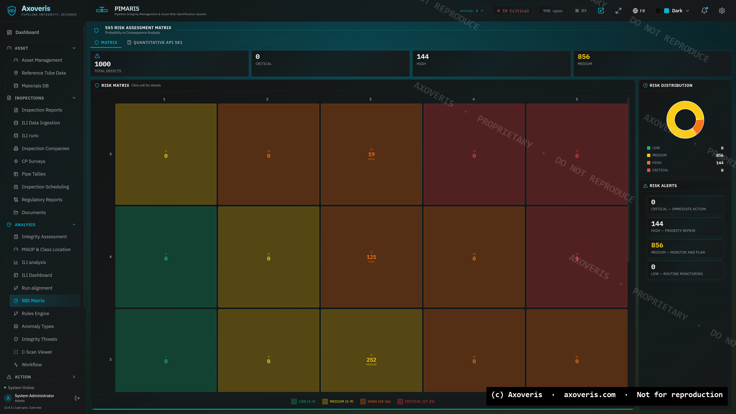
Task: Click the System Administrator user avatar
Action: pos(8,398)
